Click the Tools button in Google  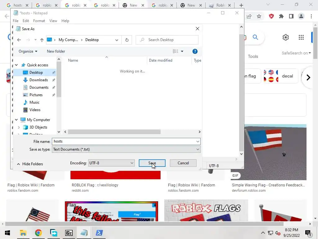[253, 57]
